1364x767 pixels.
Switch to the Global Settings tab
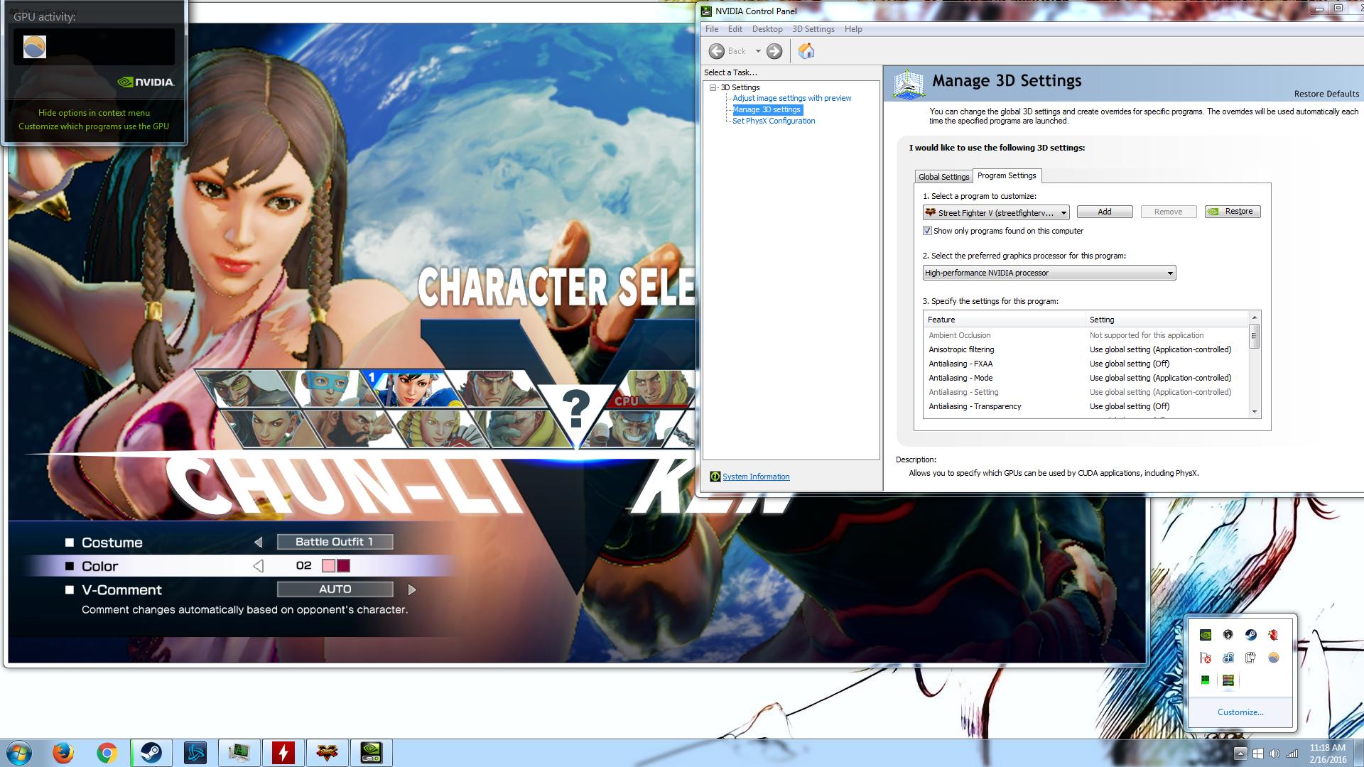(x=943, y=177)
